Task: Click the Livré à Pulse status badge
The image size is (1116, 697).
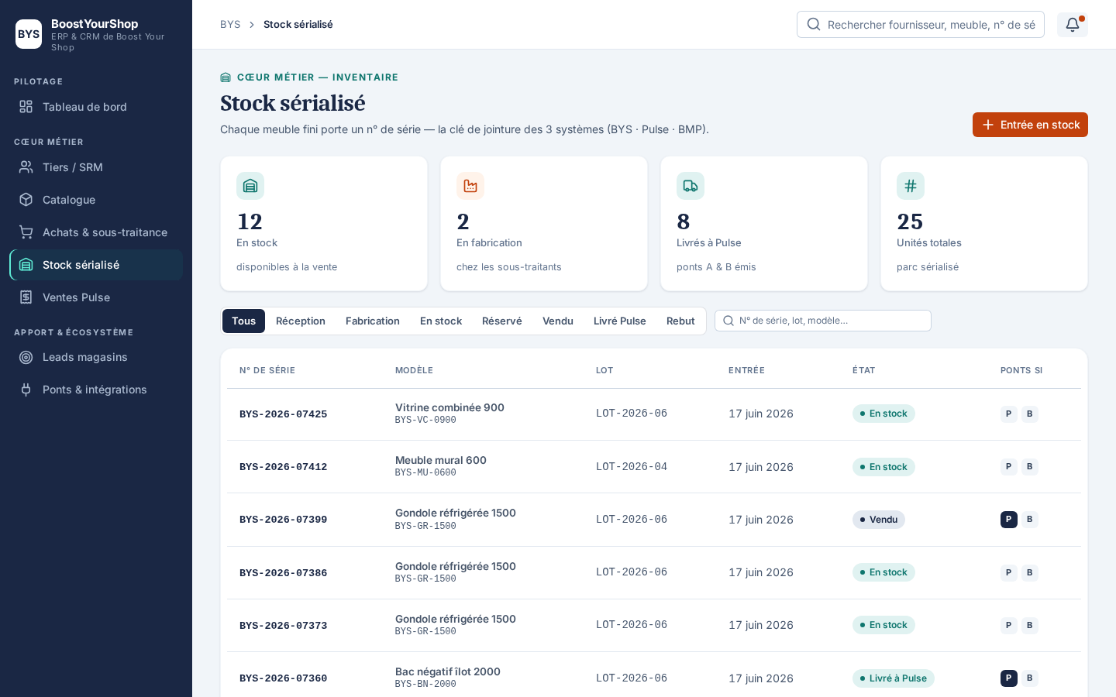Action: click(x=894, y=678)
